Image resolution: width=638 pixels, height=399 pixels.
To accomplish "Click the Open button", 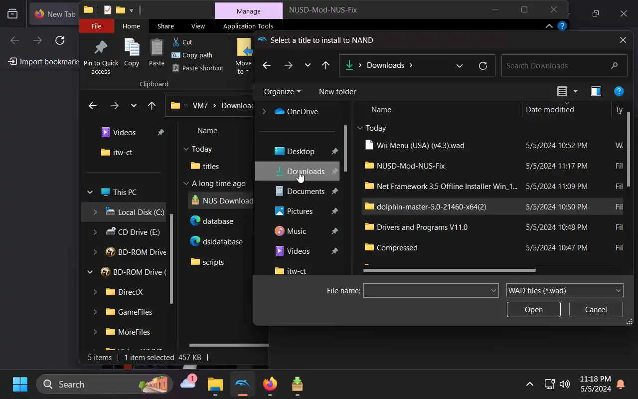I will tap(533, 309).
